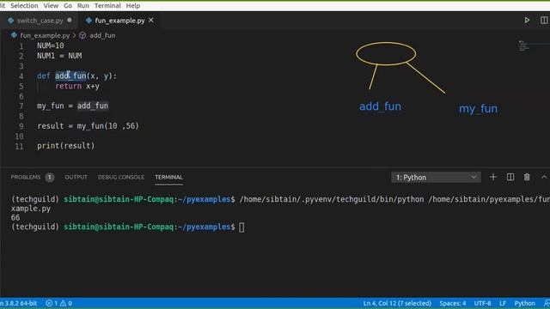Open the Help menu

(x=133, y=6)
